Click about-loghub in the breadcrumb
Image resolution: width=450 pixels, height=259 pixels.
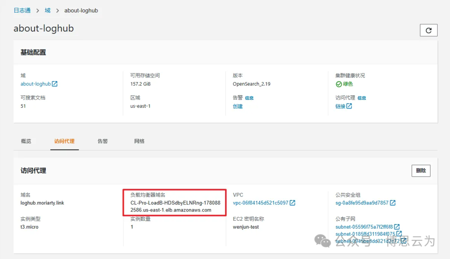[81, 10]
